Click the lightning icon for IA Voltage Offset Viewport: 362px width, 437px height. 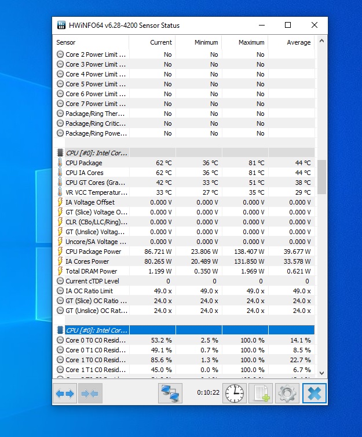click(x=60, y=202)
